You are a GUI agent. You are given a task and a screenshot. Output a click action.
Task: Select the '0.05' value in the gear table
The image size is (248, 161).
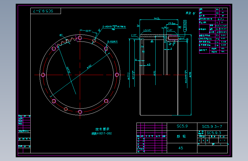point(223,38)
